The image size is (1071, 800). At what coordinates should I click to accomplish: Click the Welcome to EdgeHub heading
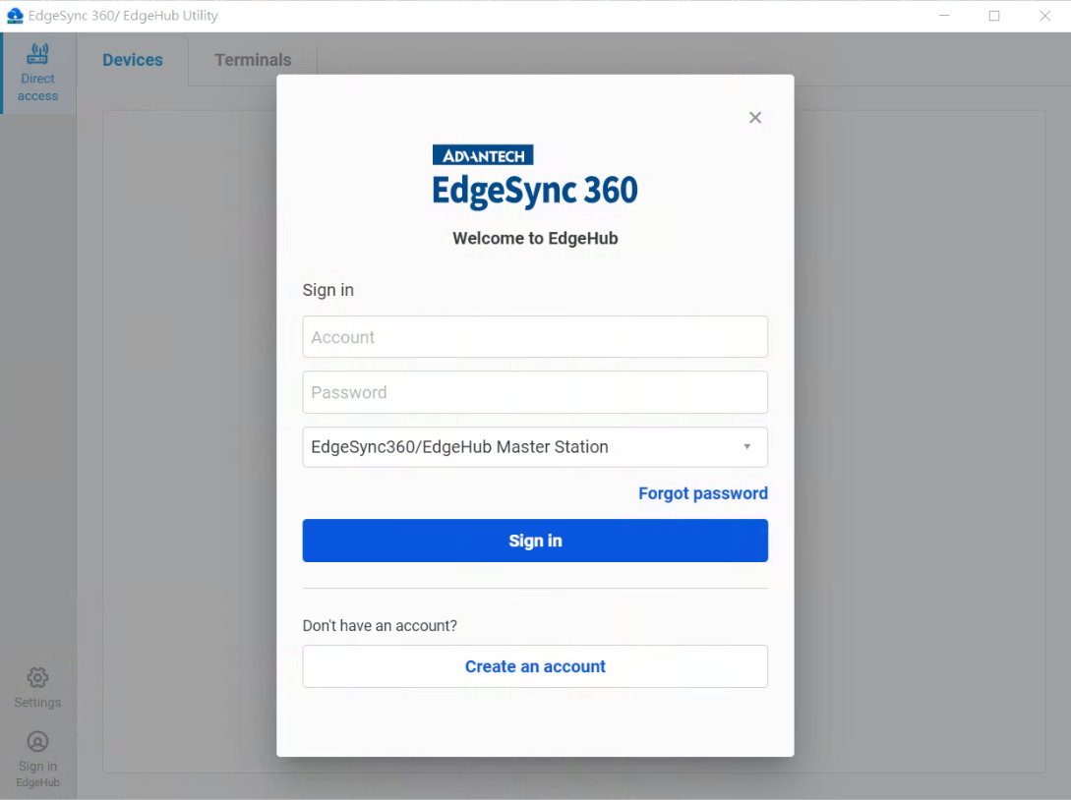point(535,238)
